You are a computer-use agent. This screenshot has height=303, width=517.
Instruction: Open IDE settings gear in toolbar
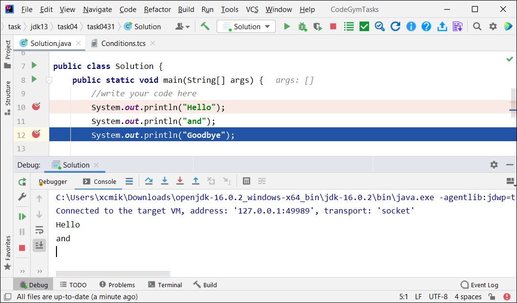[493, 26]
